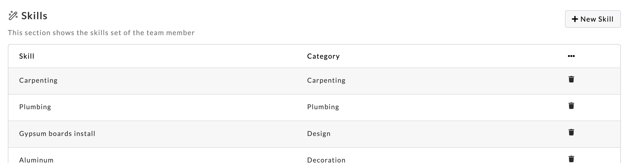Click the Gypsum boards install skill name
629x163 pixels.
point(57,134)
